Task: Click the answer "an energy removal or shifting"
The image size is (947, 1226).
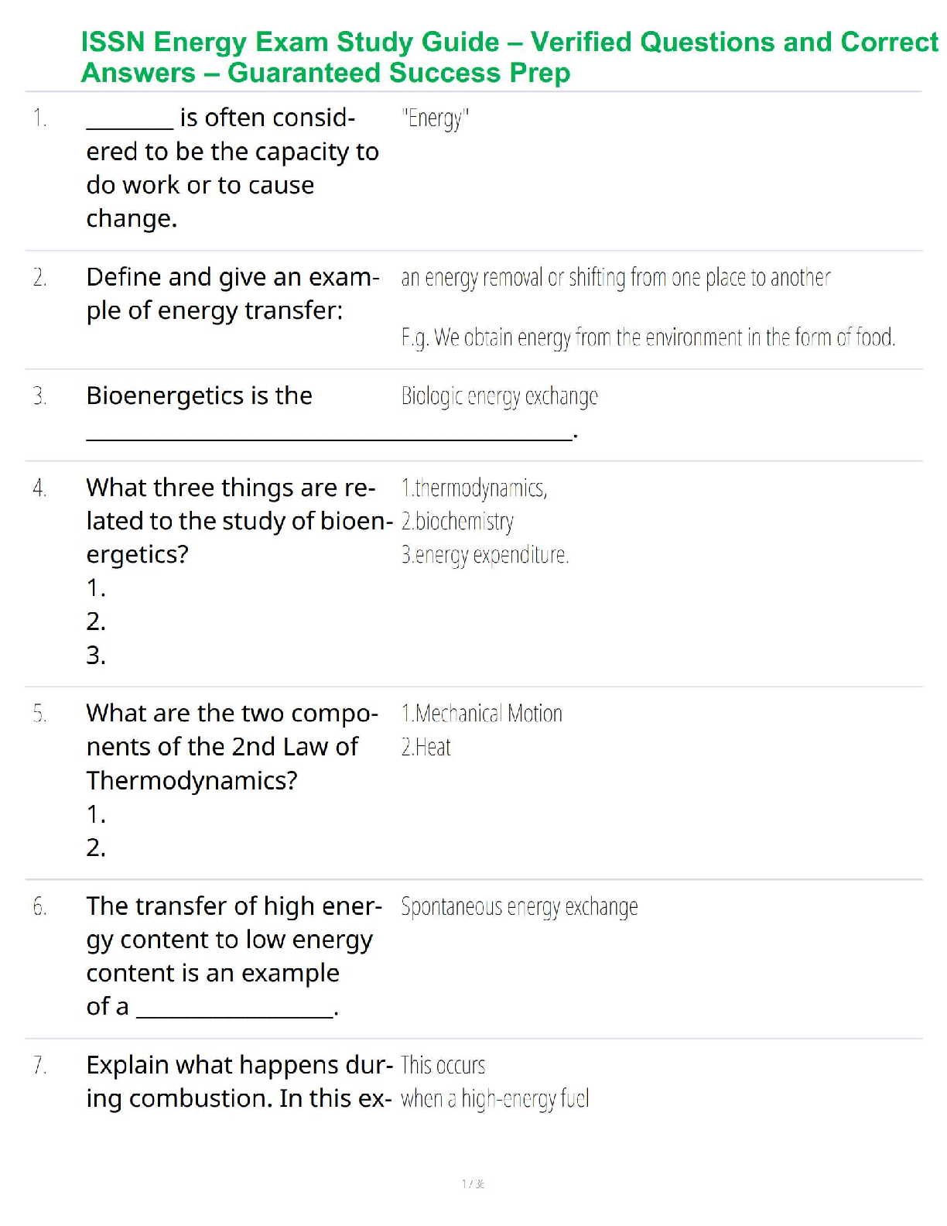Action: tap(615, 277)
